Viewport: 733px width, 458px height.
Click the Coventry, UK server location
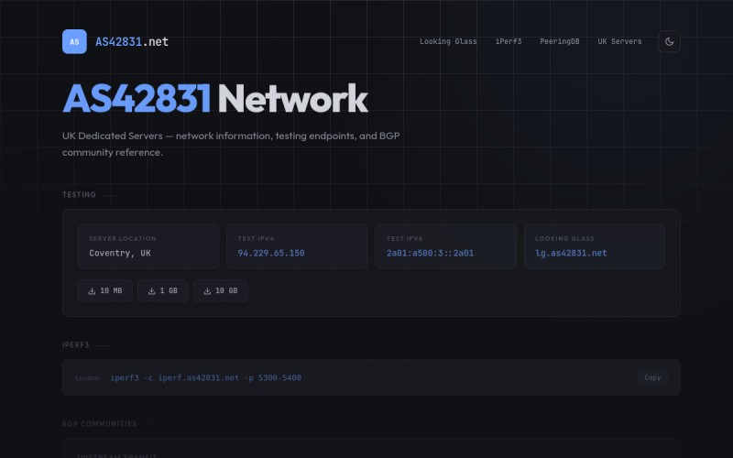[120, 253]
